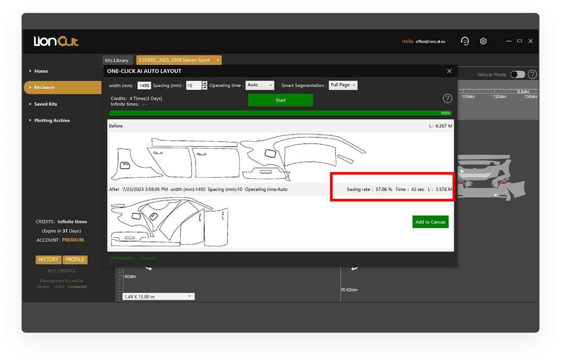Click the LionCut logo
The image size is (561, 363).
pyautogui.click(x=56, y=41)
